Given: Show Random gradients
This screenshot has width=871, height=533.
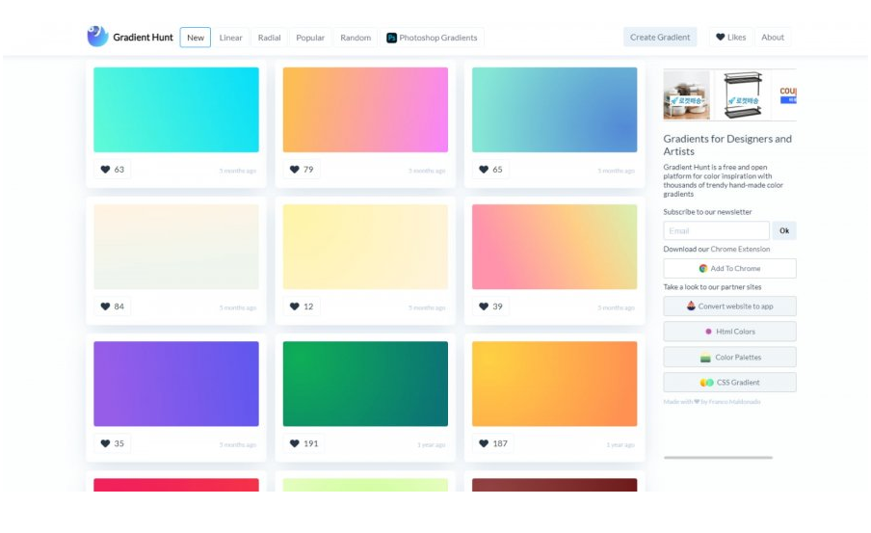Looking at the screenshot, I should [356, 38].
